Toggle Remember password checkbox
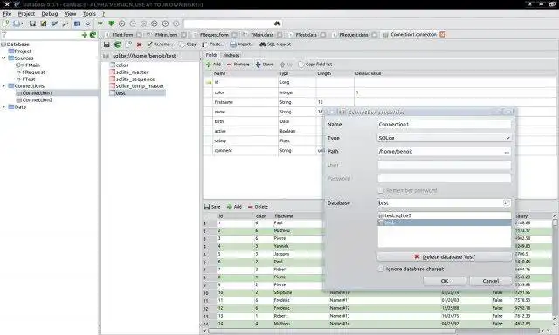The height and width of the screenshot is (335, 559). coord(381,190)
